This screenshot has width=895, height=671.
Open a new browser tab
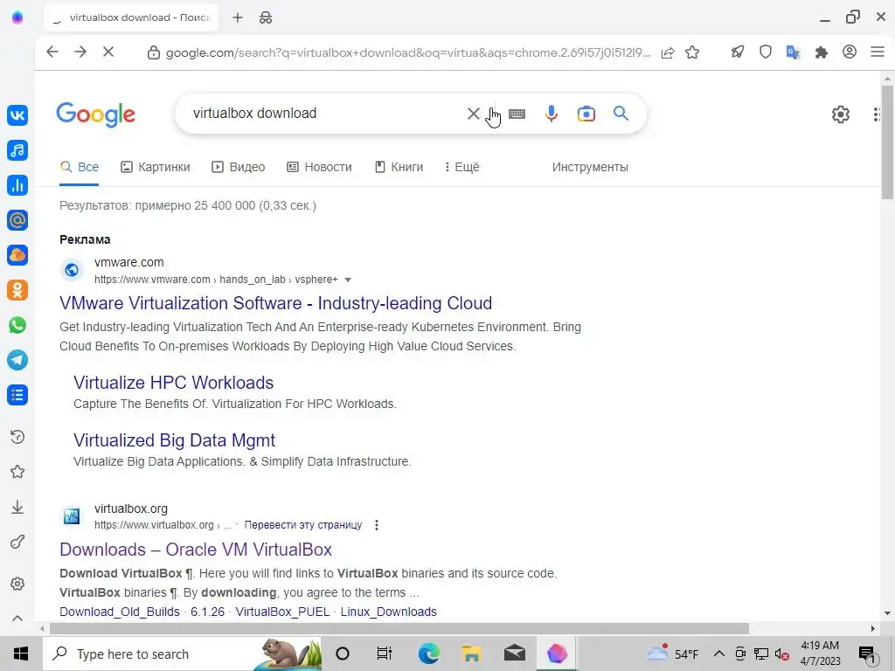pyautogui.click(x=238, y=17)
